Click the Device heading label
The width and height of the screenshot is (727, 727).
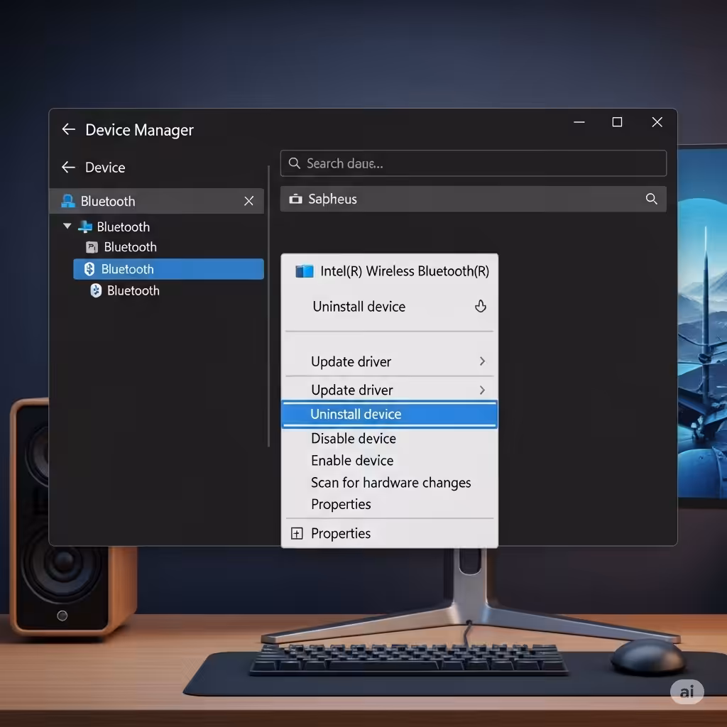coord(105,168)
